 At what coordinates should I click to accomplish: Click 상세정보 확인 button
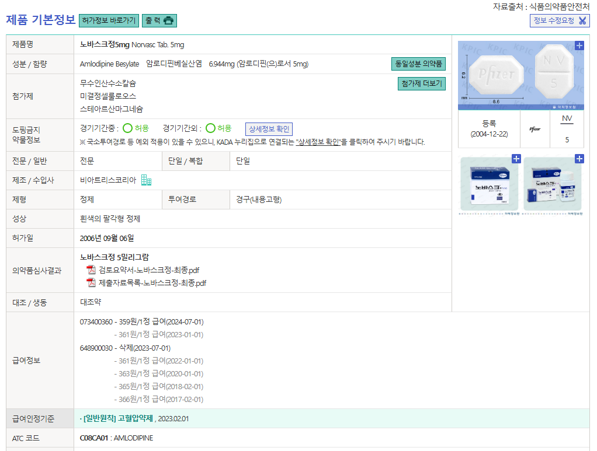coord(269,129)
